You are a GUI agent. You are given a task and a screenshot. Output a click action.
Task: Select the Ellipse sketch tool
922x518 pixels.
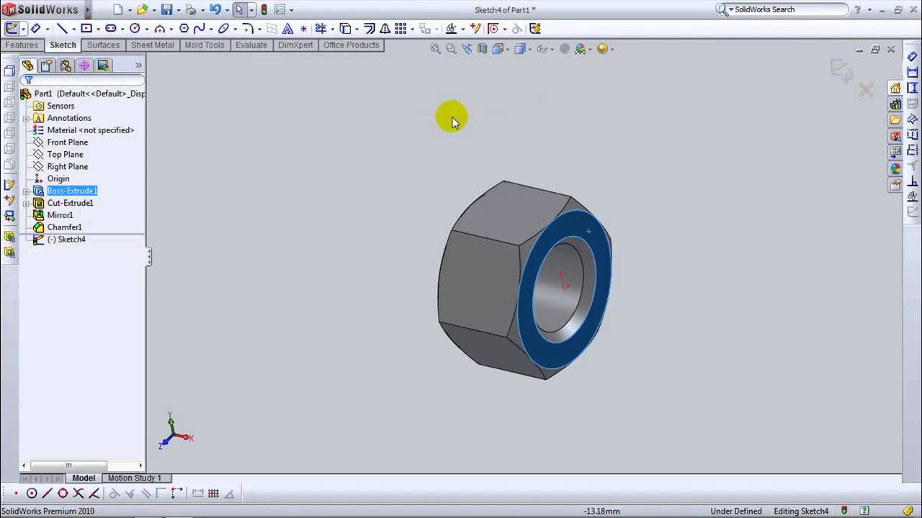point(223,29)
